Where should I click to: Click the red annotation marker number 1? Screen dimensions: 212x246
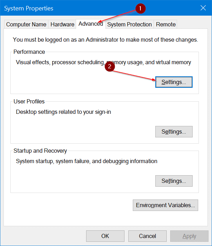(x=140, y=8)
